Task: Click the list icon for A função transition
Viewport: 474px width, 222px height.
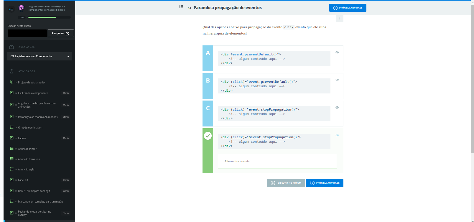Action: 11,159
